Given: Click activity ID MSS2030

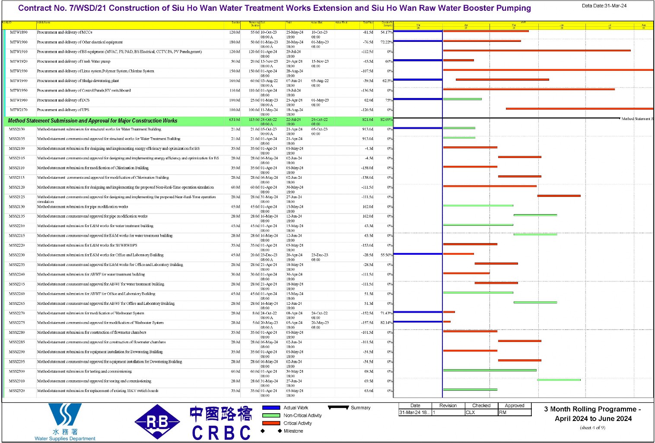Looking at the screenshot, I should tap(17, 129).
